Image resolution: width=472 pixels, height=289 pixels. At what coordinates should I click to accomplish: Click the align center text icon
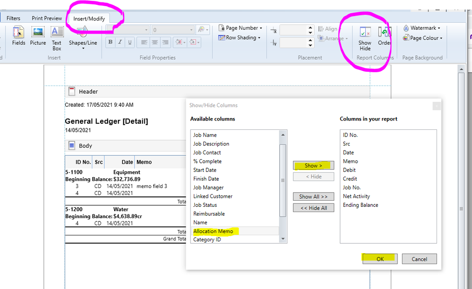154,42
